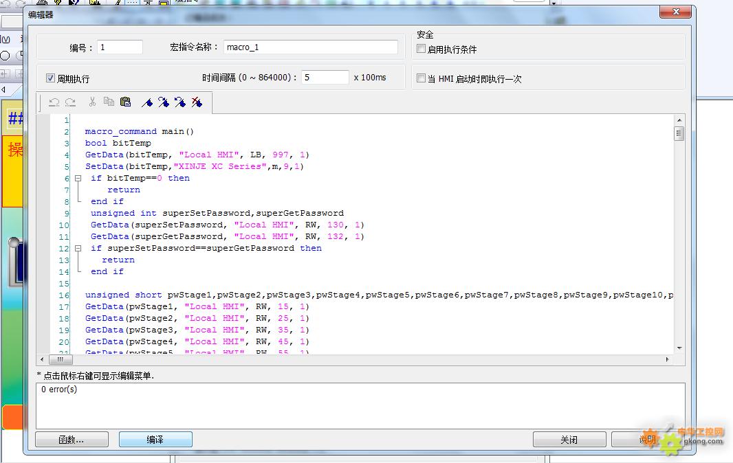Click line 4 GetData bitTemp LB 997 statement

[x=197, y=155]
